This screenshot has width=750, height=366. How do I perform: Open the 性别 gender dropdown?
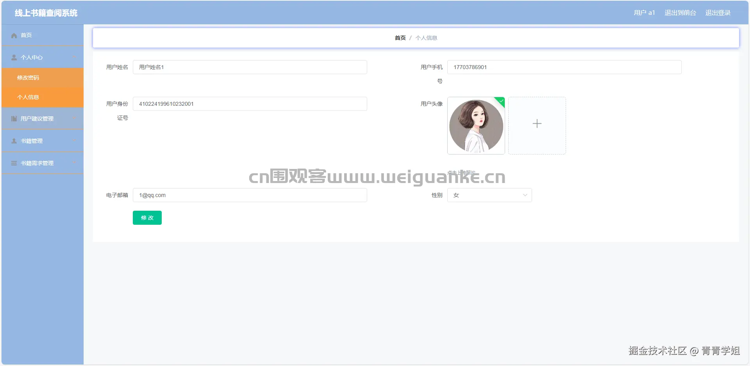489,195
